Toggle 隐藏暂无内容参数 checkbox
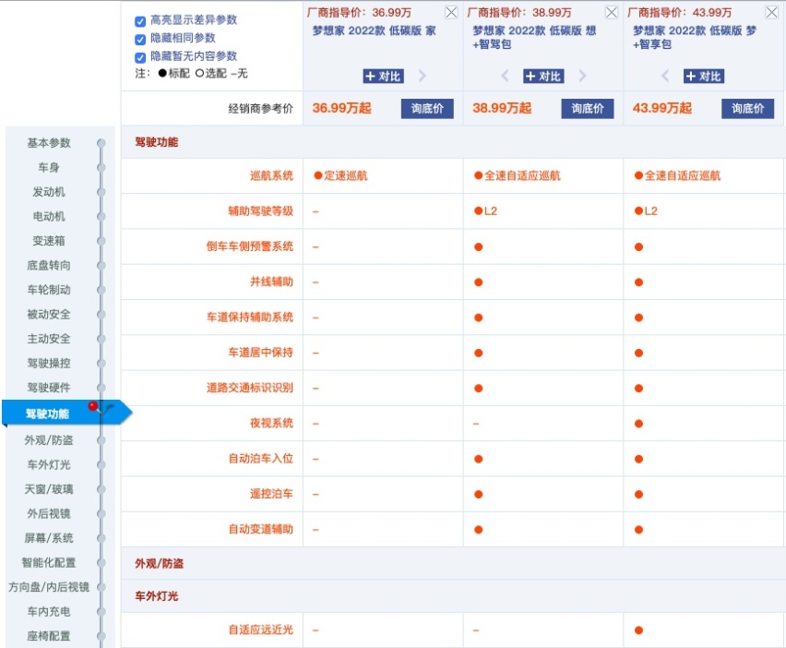The height and width of the screenshot is (648, 786). pos(140,57)
